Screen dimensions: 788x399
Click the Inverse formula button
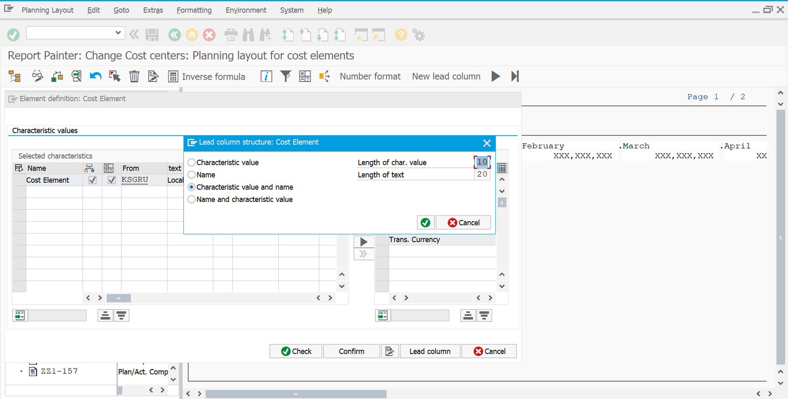tap(206, 76)
